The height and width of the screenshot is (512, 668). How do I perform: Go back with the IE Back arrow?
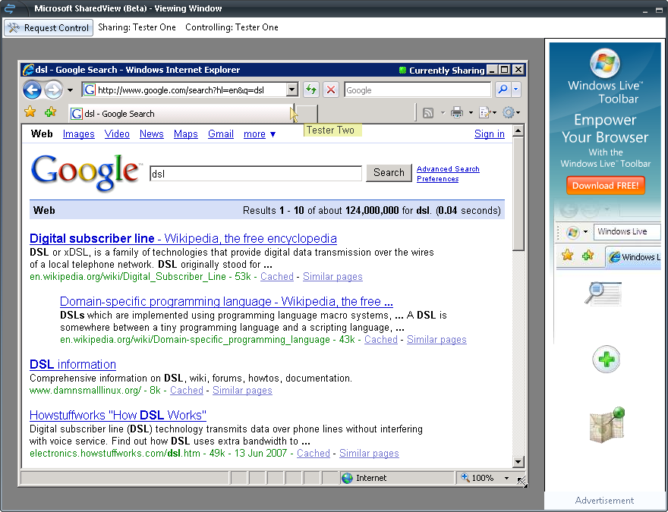(32, 90)
